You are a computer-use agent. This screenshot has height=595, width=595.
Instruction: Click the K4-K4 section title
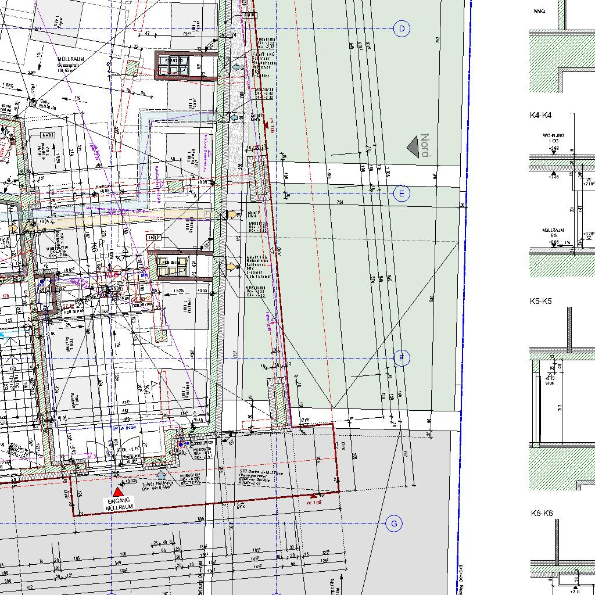541,116
